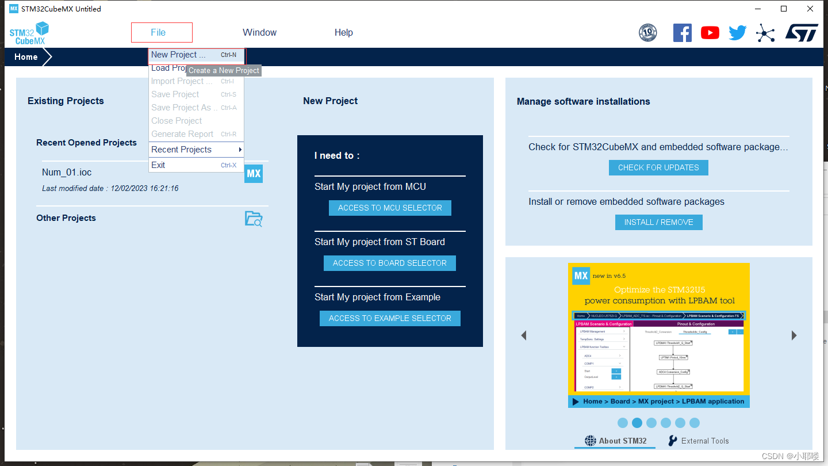Select the fifth carousel dot indicator
Image resolution: width=828 pixels, height=466 pixels.
[680, 423]
